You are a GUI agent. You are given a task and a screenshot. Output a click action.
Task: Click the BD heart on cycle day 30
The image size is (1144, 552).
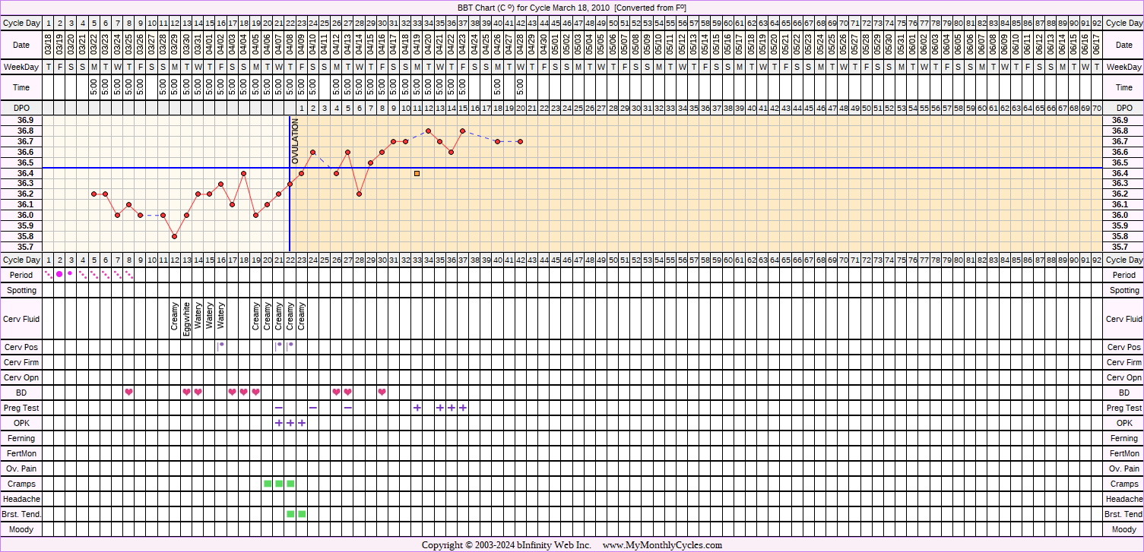tap(382, 392)
